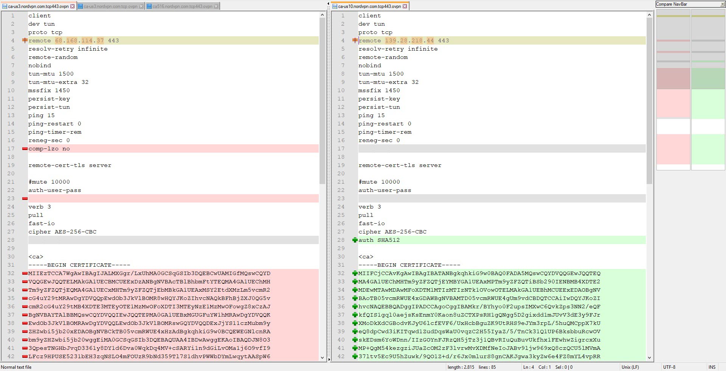Close the ca-us3.nordvpn.com.tcp.ovpn tab
The height and width of the screenshot is (371, 726).
(141, 6)
